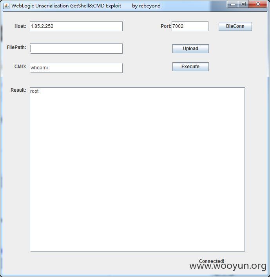Maximize the exploit window
The width and height of the screenshot is (270, 277).
tap(243, 4)
